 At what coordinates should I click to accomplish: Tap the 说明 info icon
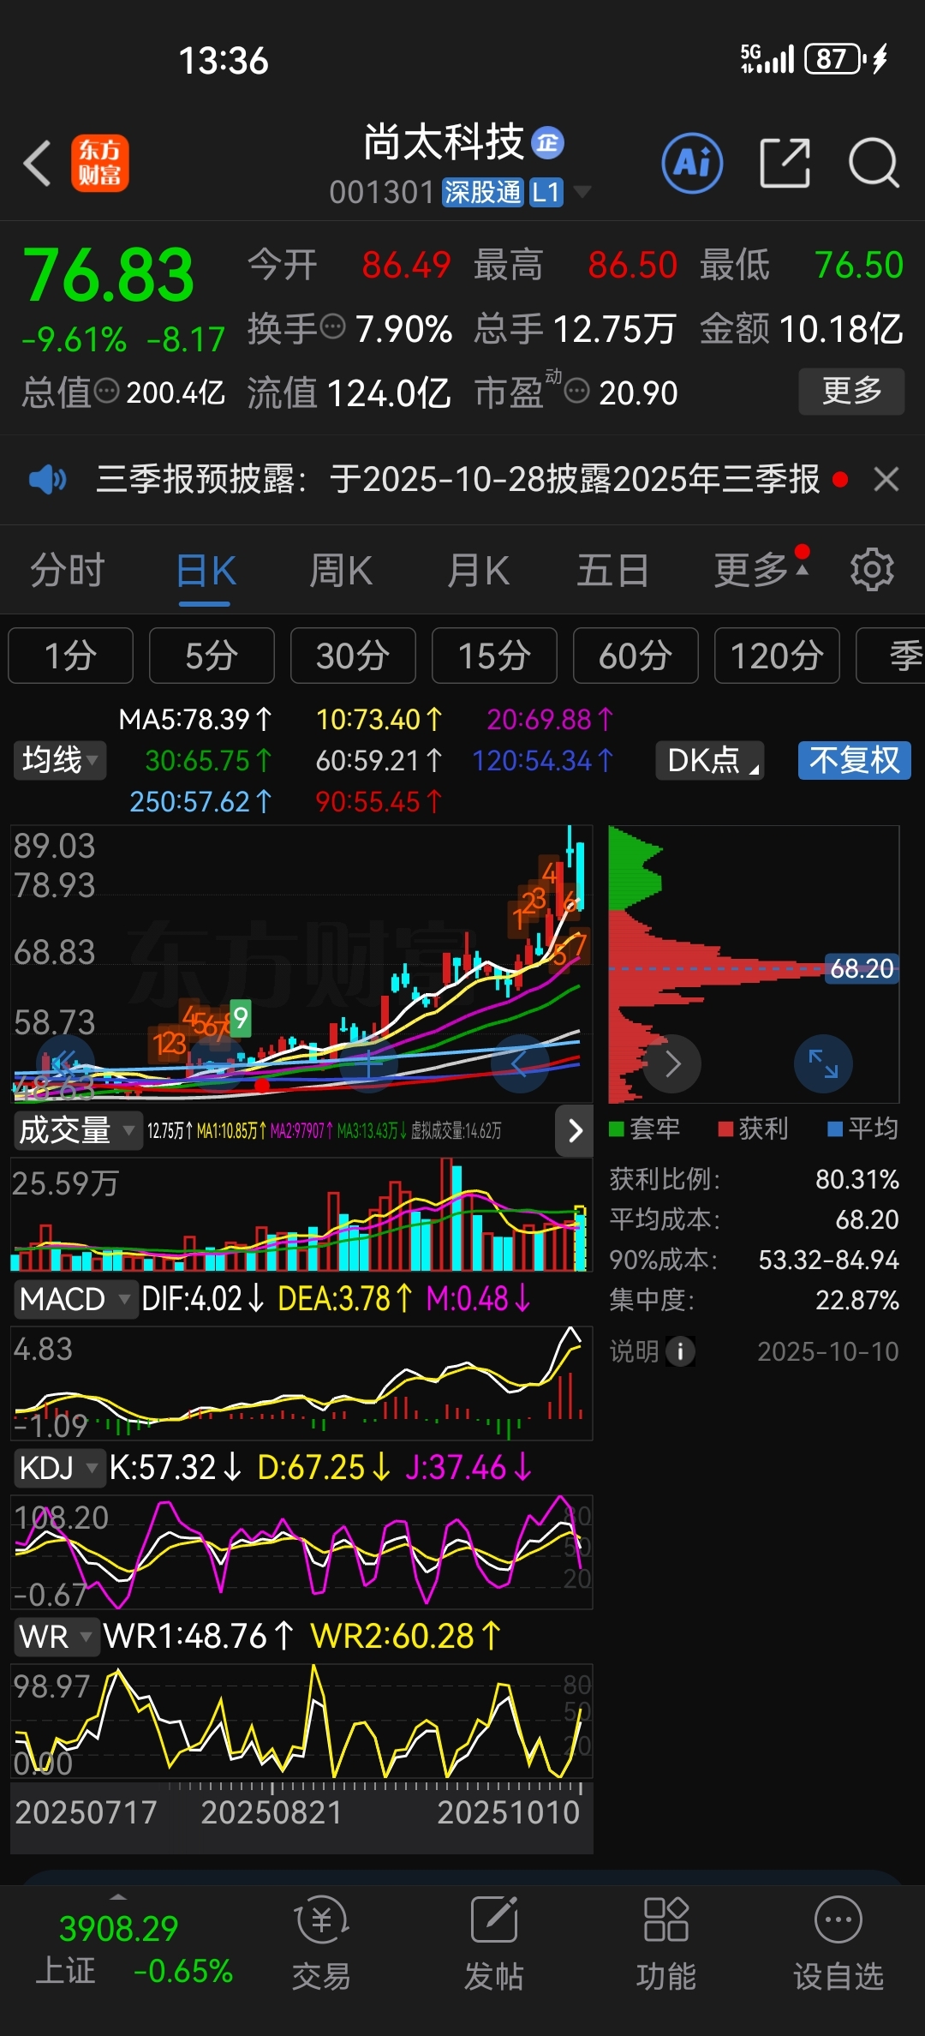click(x=681, y=1351)
